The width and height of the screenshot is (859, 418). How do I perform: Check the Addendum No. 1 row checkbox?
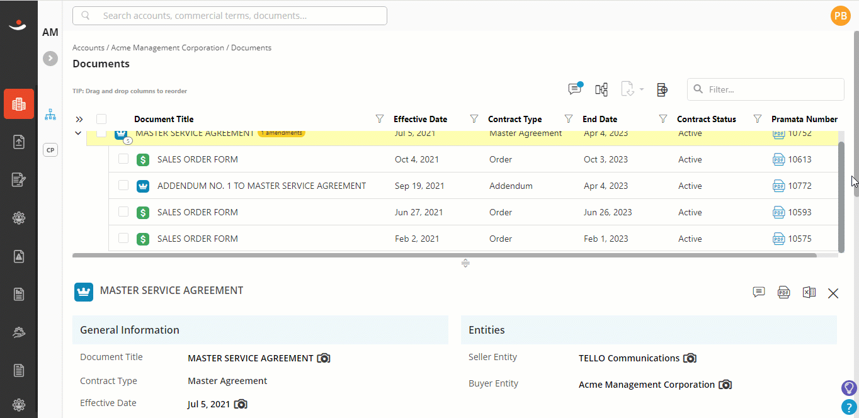pos(123,186)
